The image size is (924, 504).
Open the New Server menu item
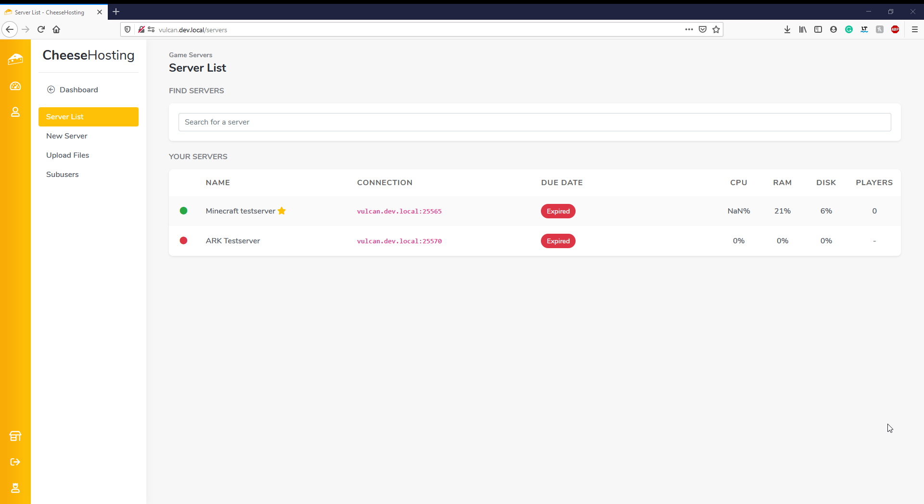[x=67, y=136]
